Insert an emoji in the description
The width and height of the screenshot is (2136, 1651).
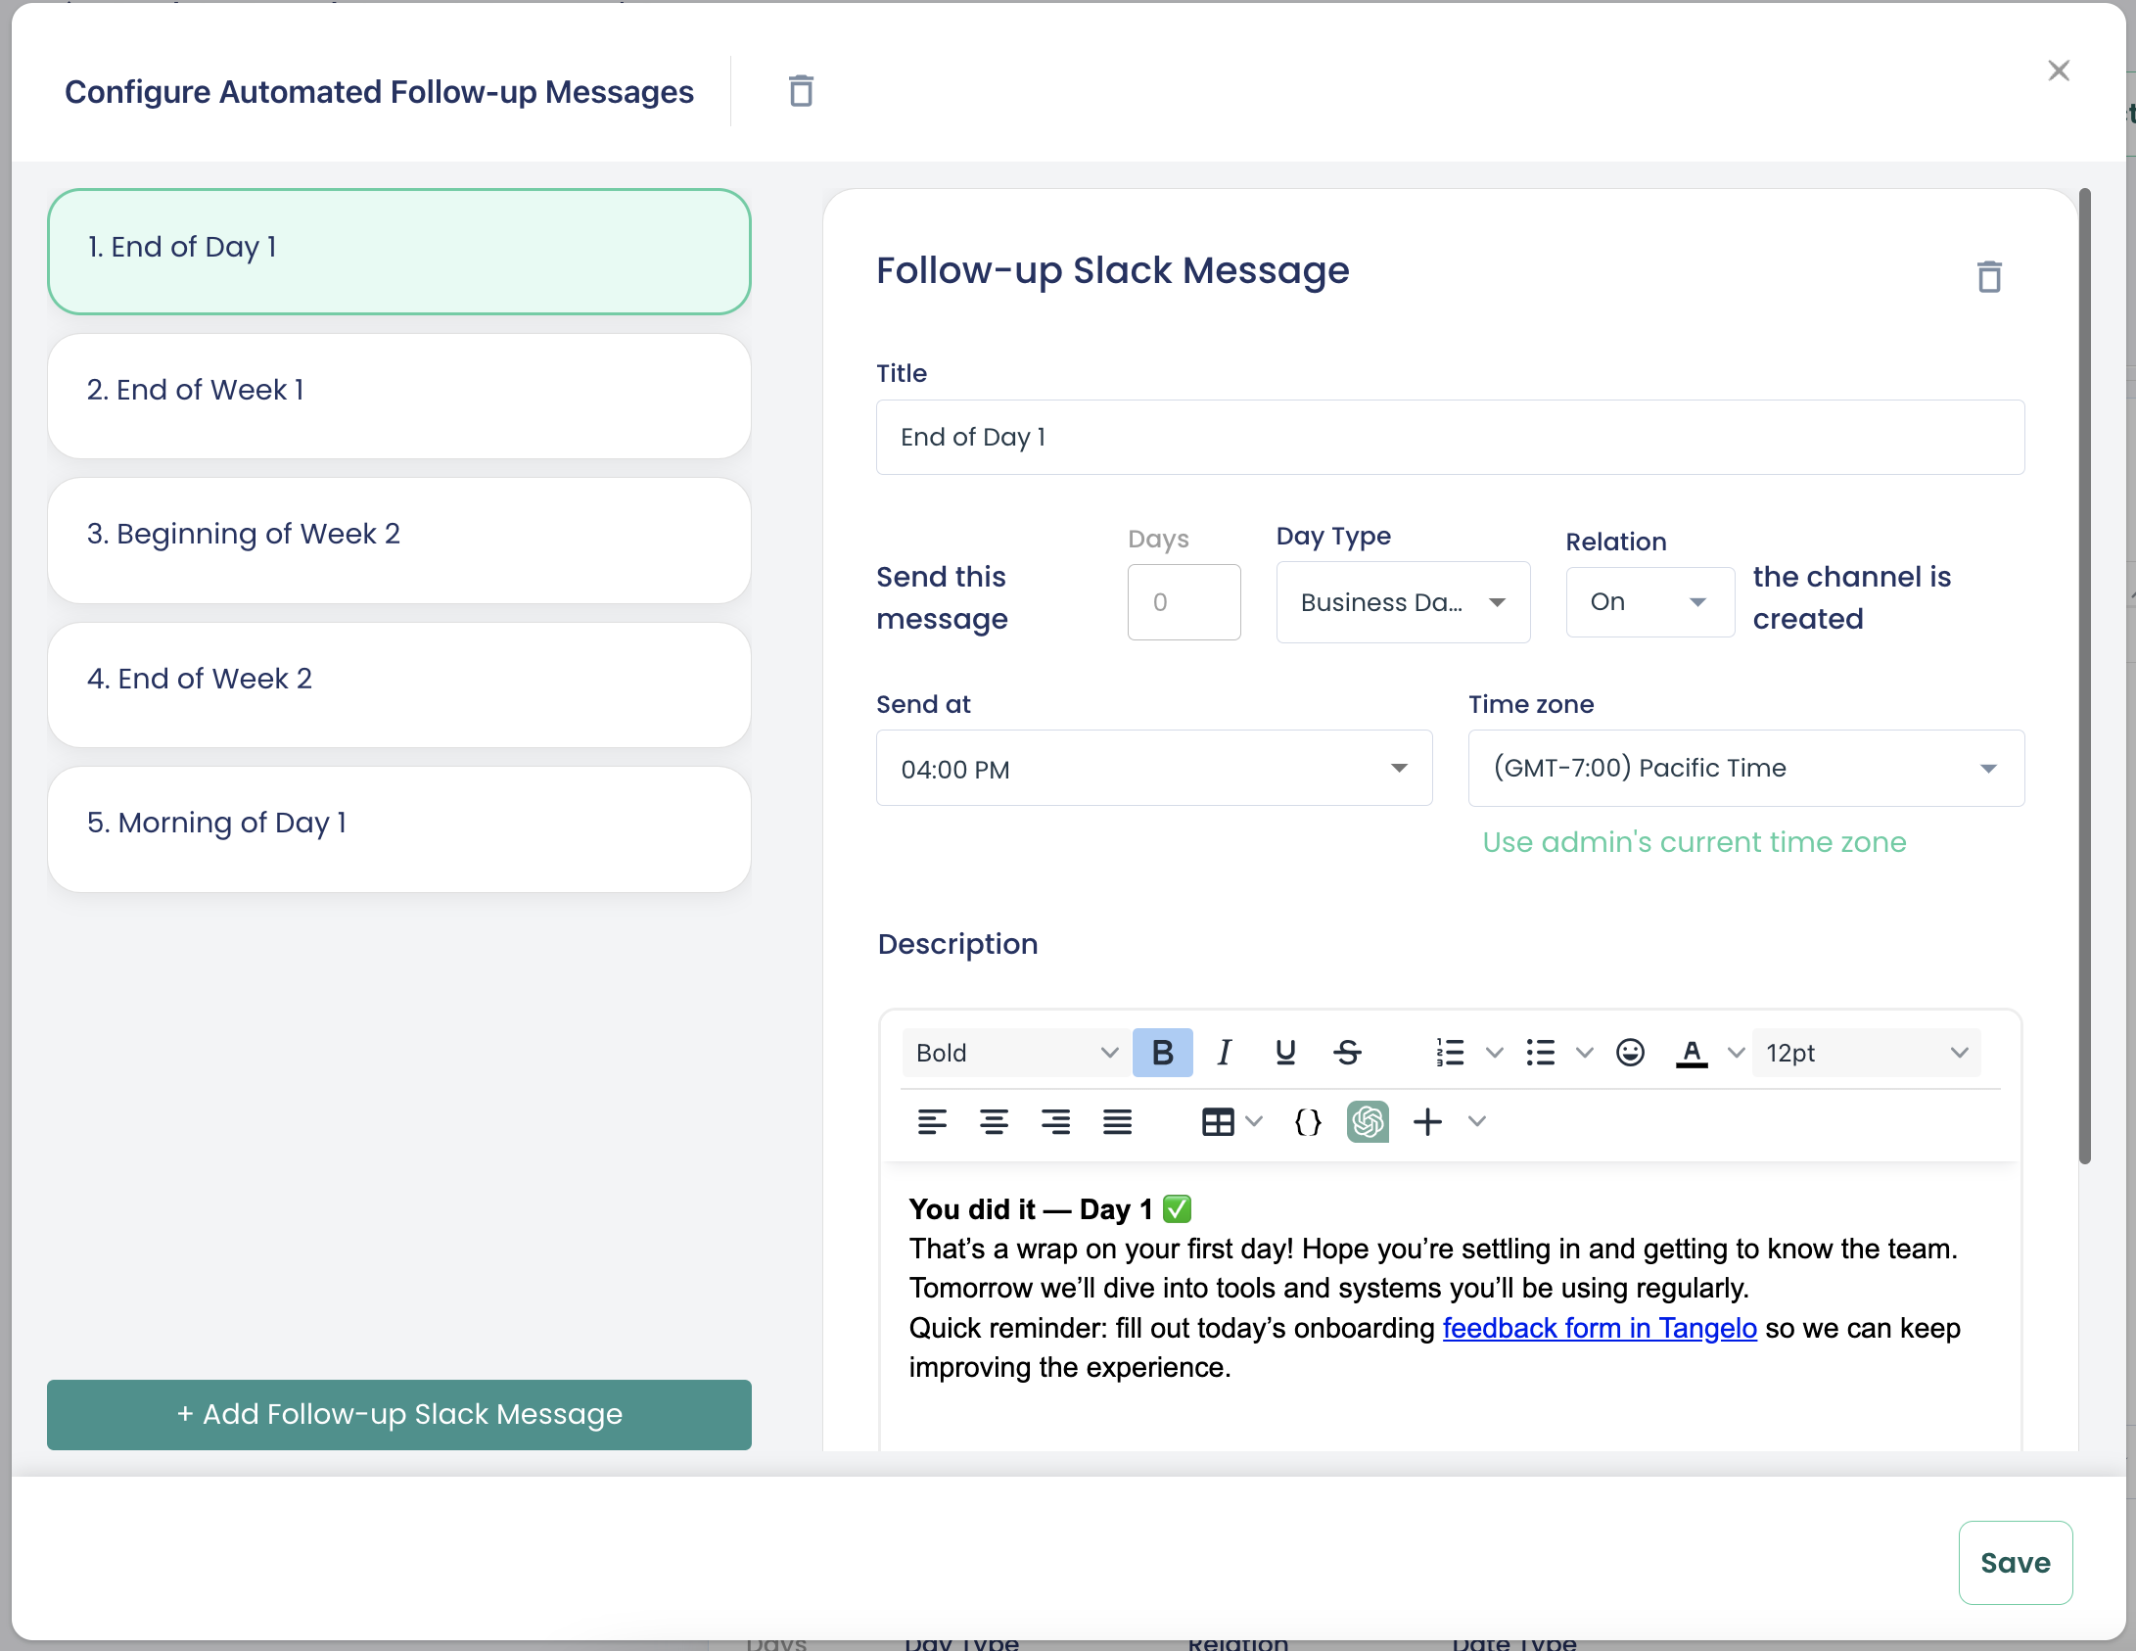[x=1628, y=1052]
